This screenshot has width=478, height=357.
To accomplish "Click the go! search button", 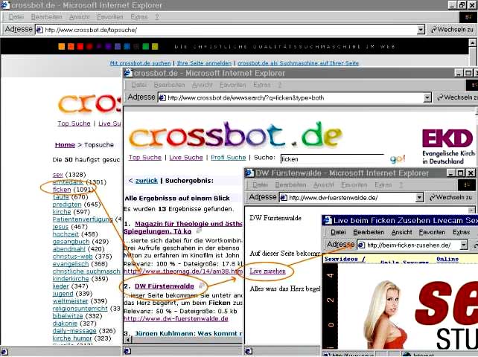I will [x=398, y=158].
